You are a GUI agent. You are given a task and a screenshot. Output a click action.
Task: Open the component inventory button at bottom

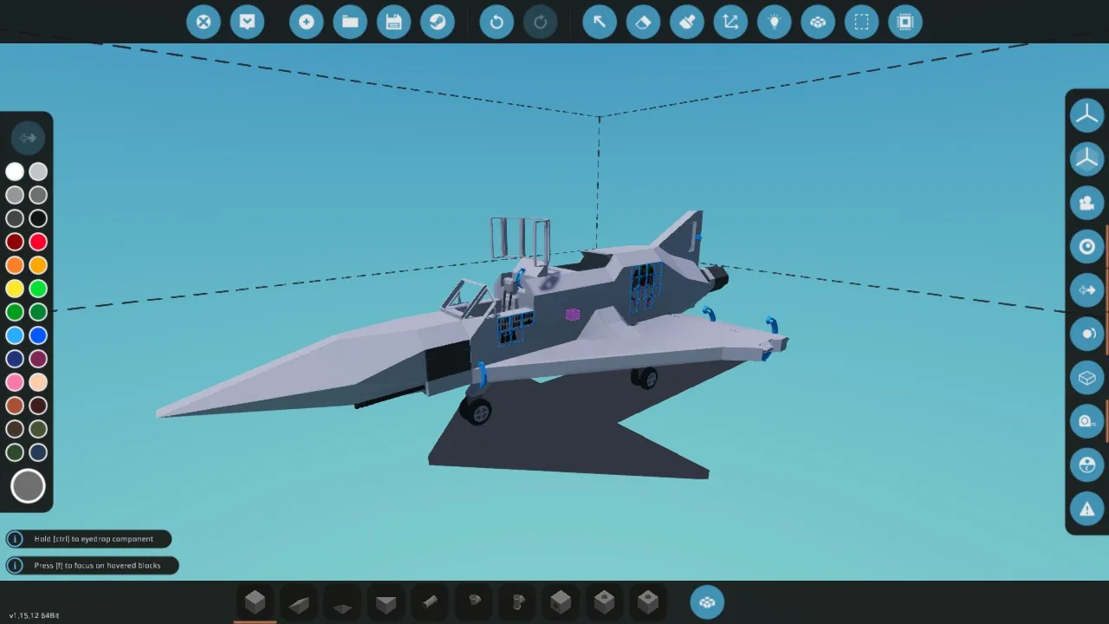click(x=707, y=602)
